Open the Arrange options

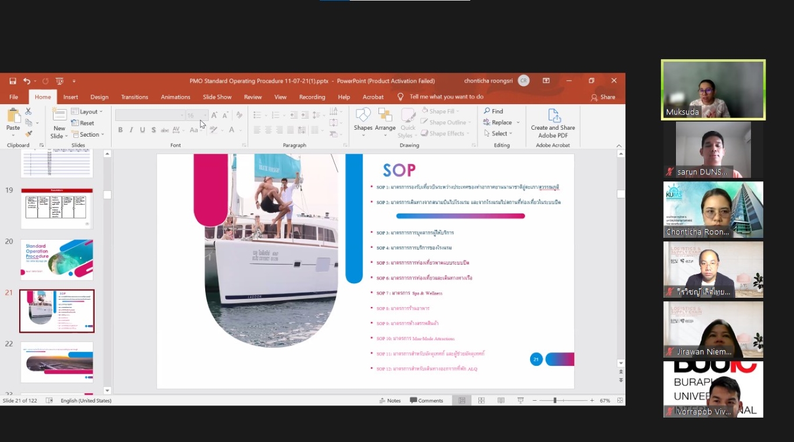(385, 123)
